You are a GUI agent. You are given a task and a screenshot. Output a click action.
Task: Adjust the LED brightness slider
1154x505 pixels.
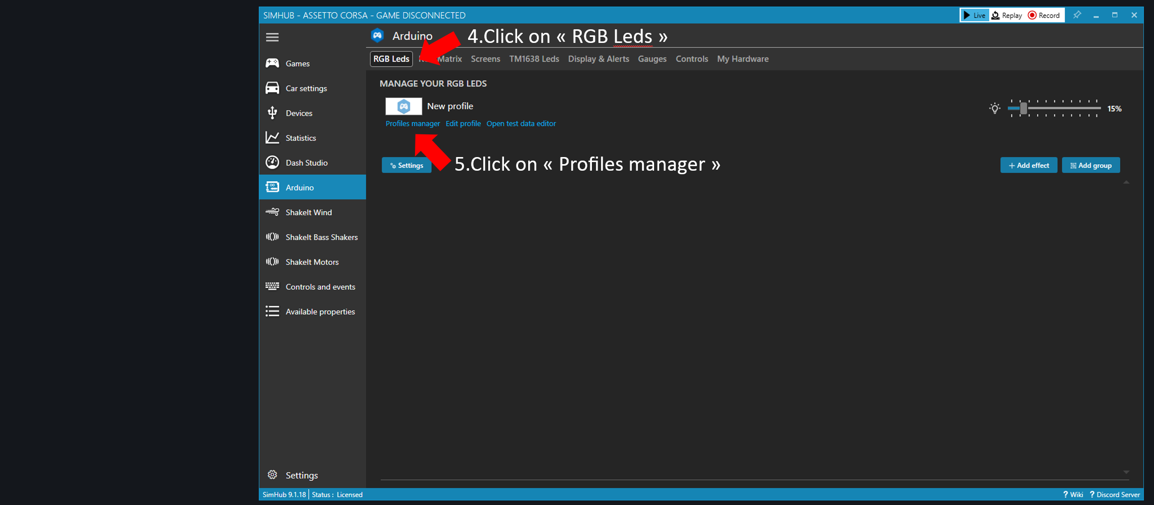[1024, 108]
